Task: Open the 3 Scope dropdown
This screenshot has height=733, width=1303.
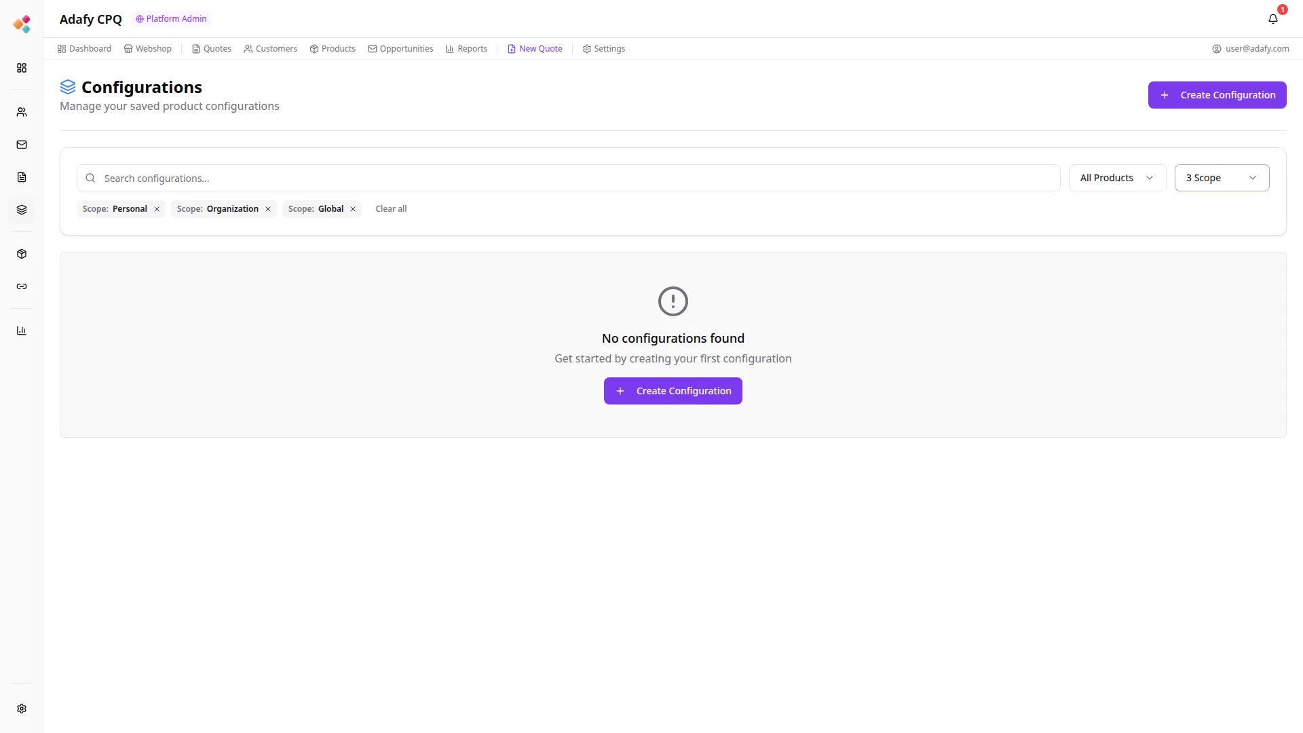Action: [1222, 178]
